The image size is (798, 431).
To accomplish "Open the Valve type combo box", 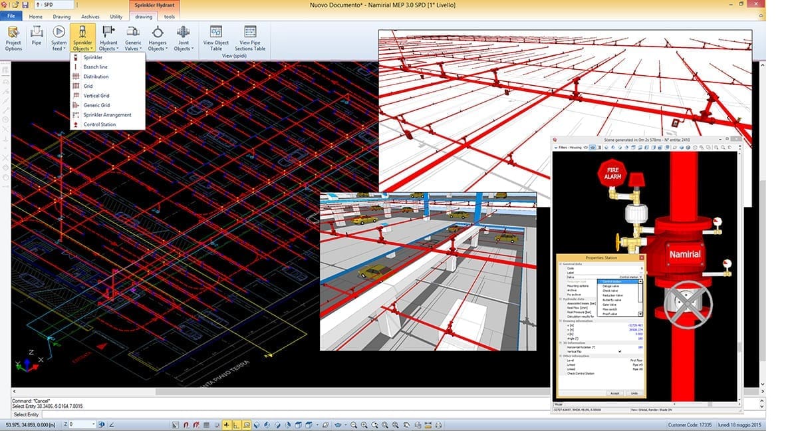I will [620, 277].
